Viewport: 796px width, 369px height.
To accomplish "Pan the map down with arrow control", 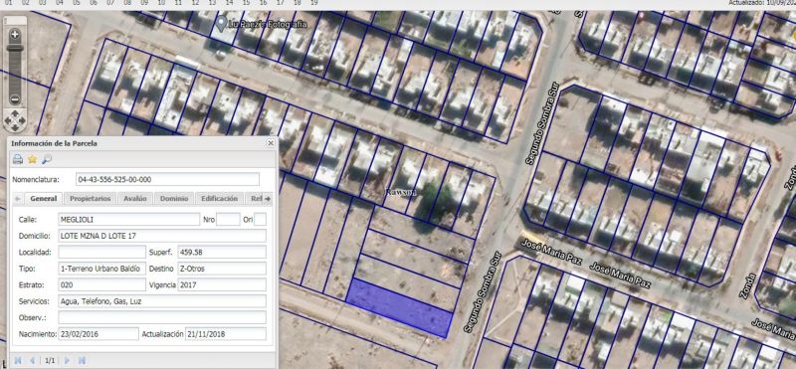I will (x=15, y=127).
